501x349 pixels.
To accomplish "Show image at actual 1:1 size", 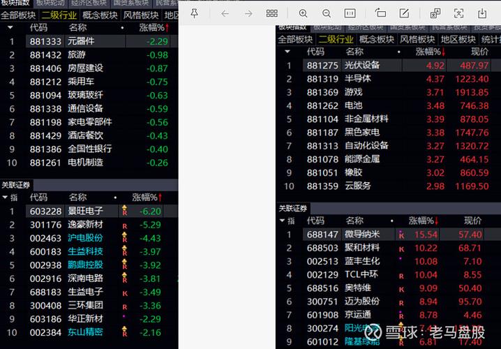I will [x=350, y=13].
